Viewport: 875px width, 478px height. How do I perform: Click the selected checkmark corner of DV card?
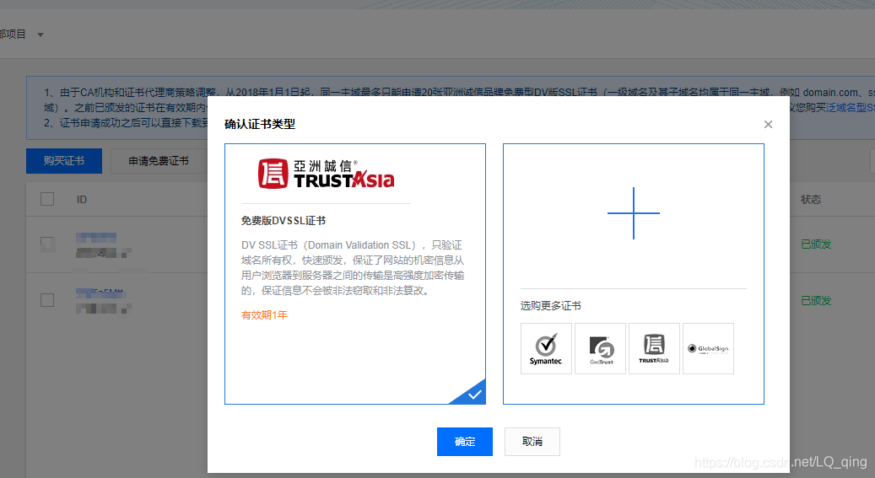click(x=473, y=394)
